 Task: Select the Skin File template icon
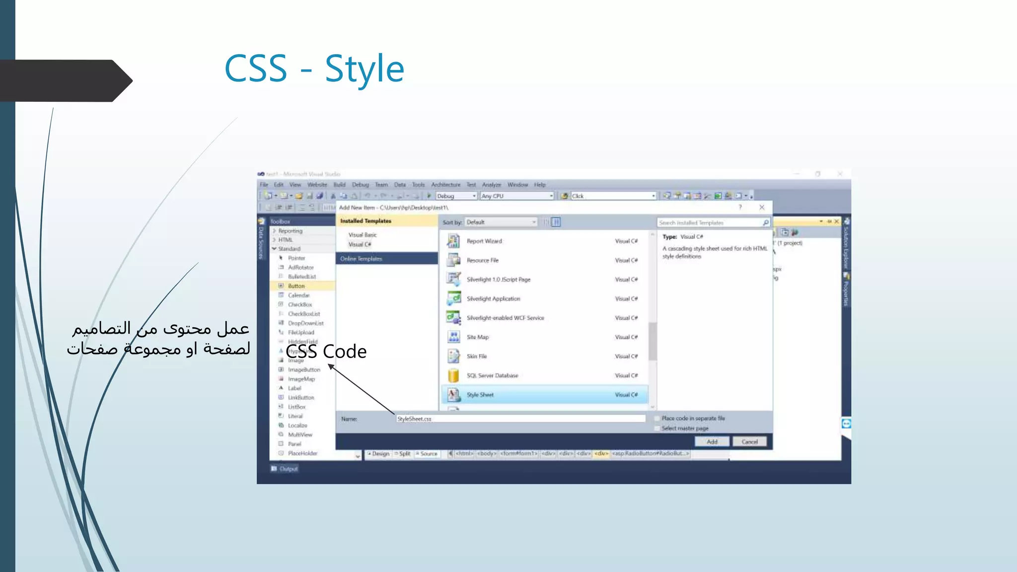[453, 357]
